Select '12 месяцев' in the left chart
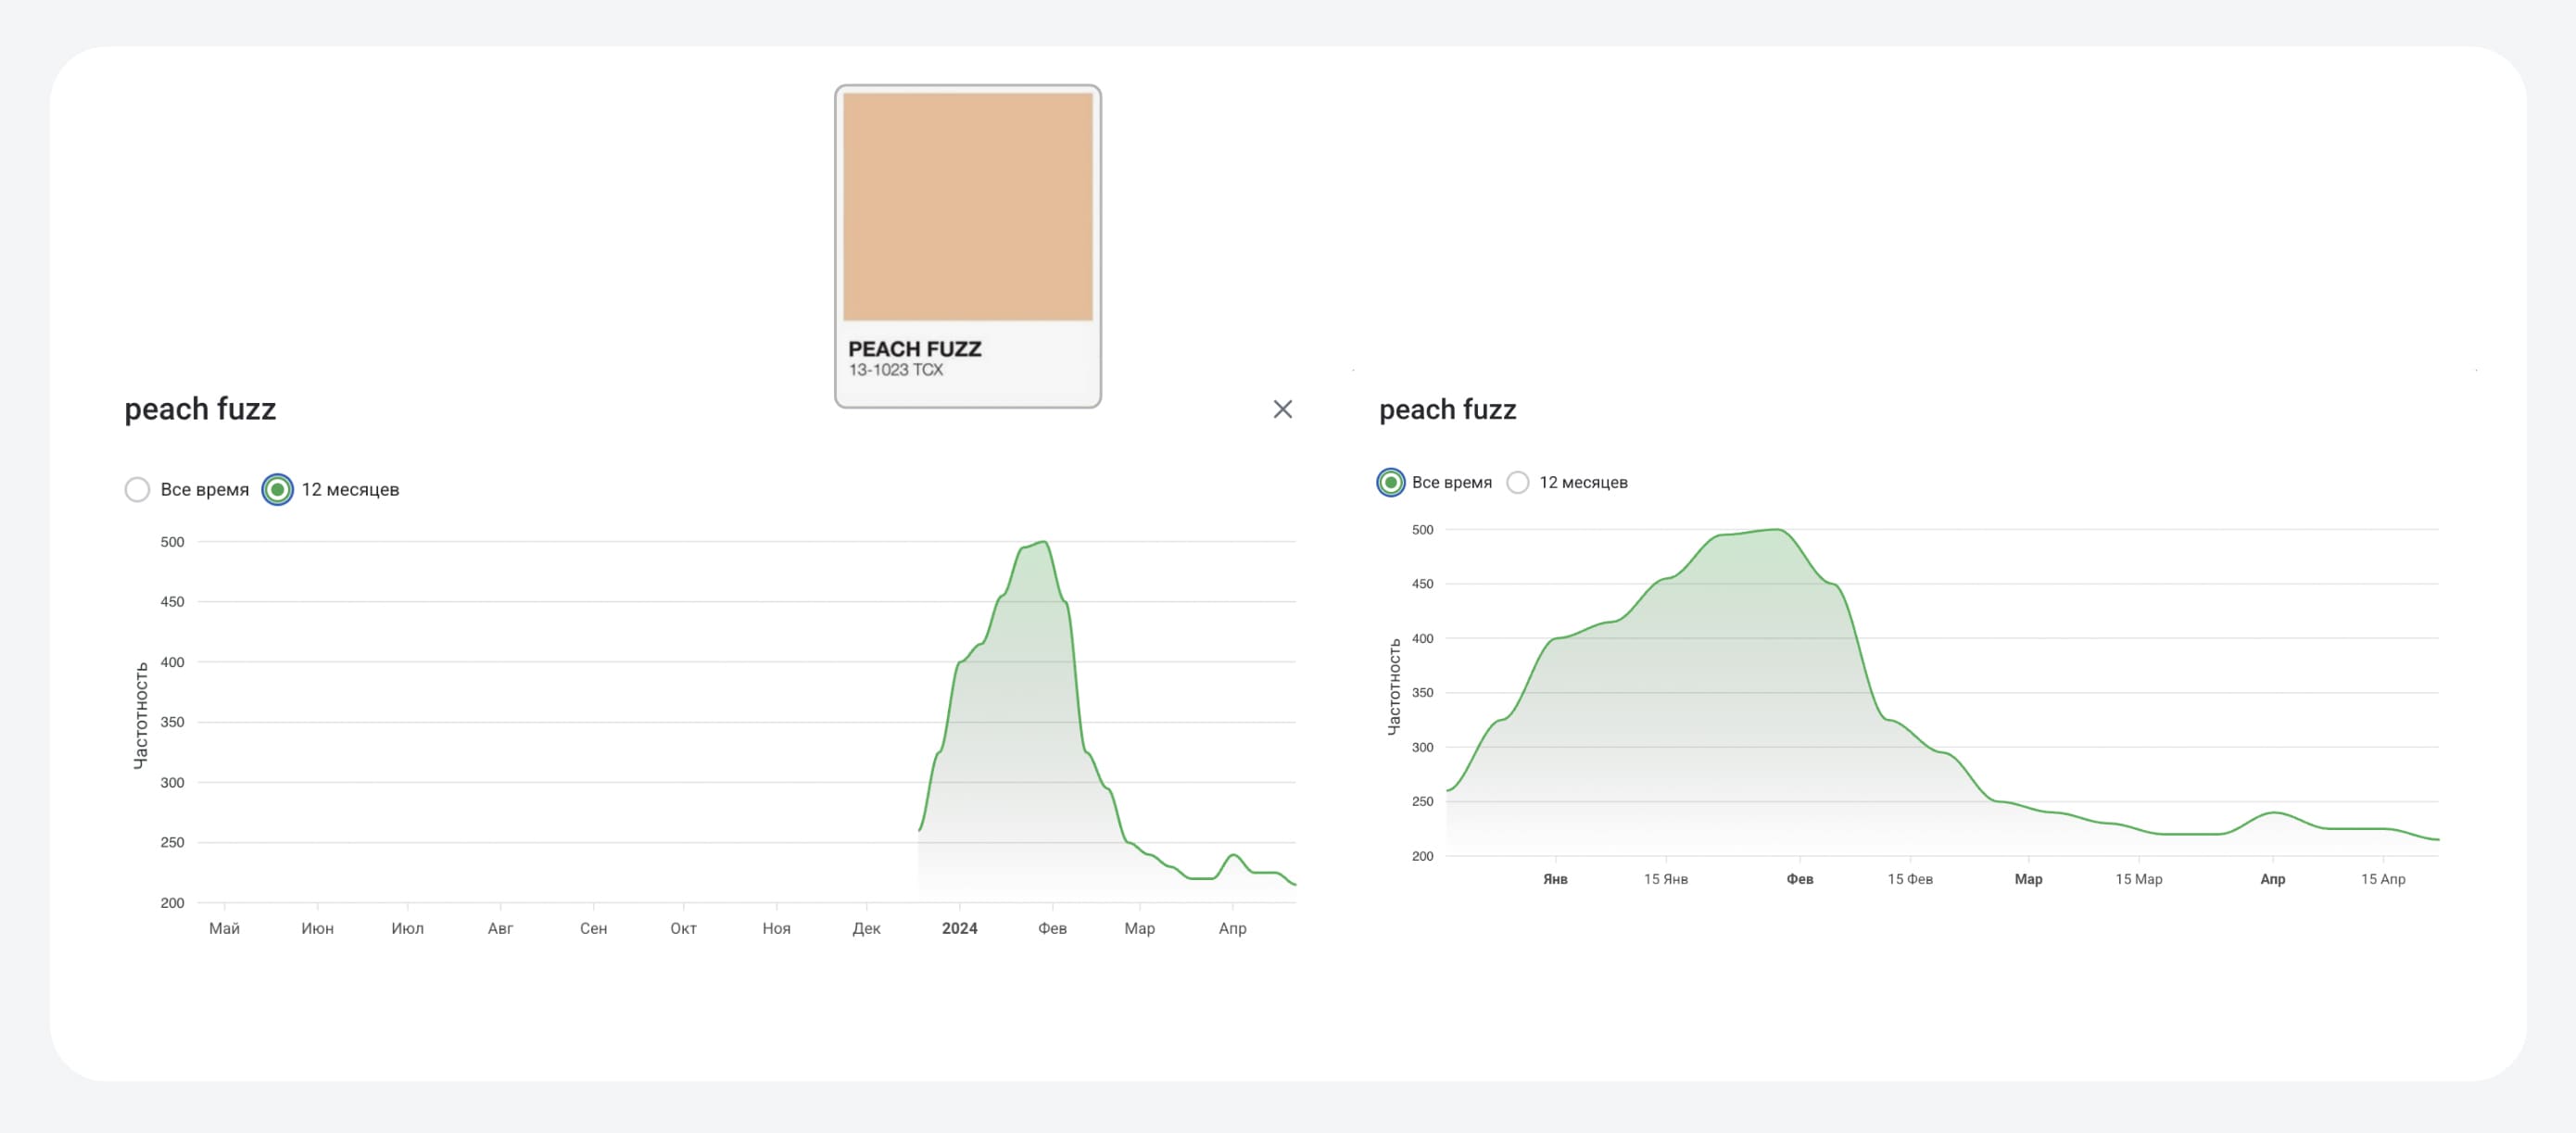Viewport: 2576px width, 1133px height. 278,489
